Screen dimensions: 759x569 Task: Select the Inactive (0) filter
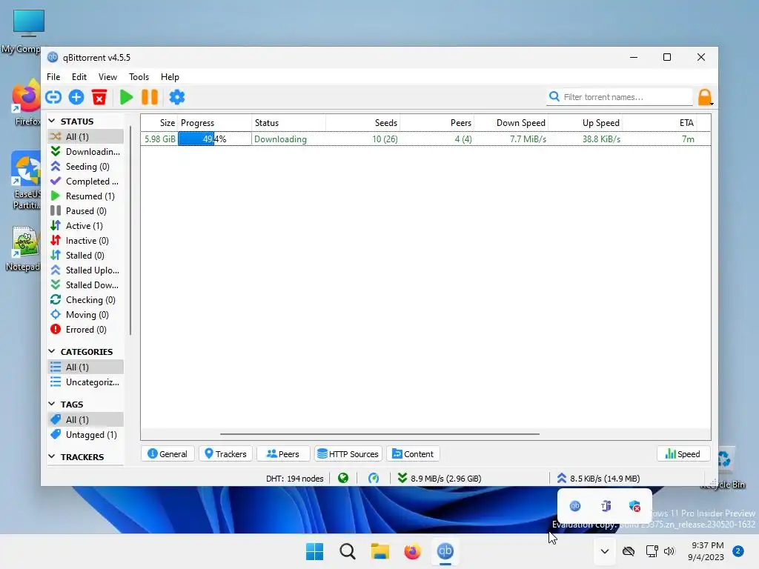click(86, 241)
